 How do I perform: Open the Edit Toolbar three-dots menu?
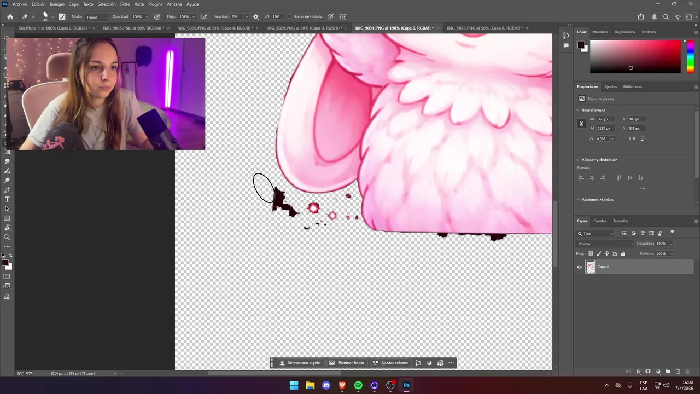click(x=7, y=247)
